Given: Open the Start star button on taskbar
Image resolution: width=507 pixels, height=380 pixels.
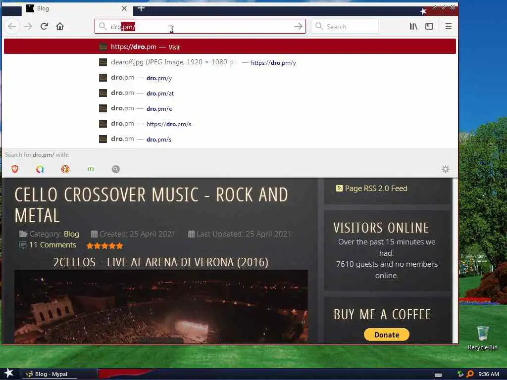Looking at the screenshot, I should pos(8,373).
